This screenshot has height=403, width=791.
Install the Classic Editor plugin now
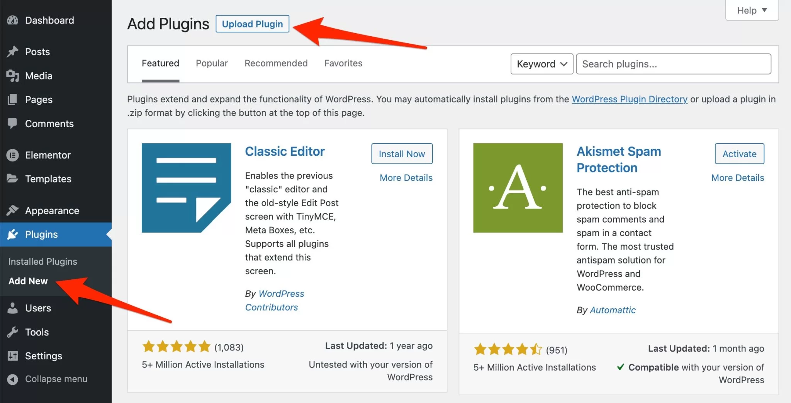point(402,154)
